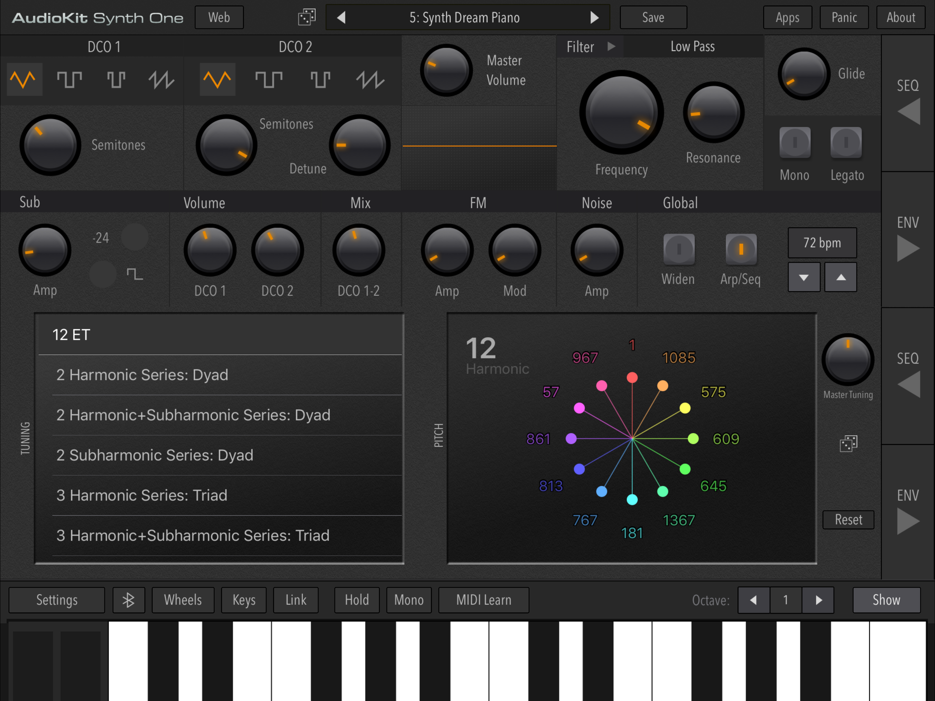Select DCO 2 sawtooth waveform
Image resolution: width=935 pixels, height=701 pixels.
pos(370,79)
